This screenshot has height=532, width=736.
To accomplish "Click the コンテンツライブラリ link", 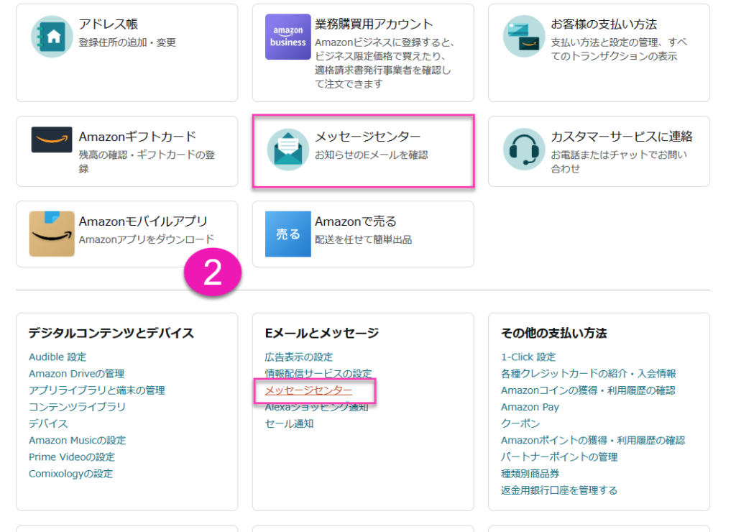I will [77, 407].
